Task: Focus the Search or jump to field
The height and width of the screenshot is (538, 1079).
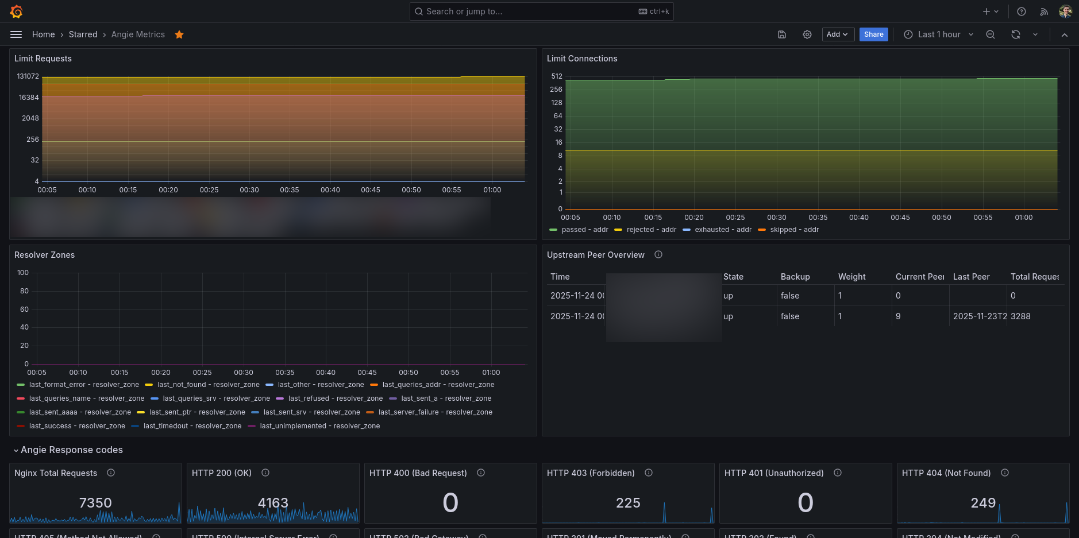Action: pos(529,11)
